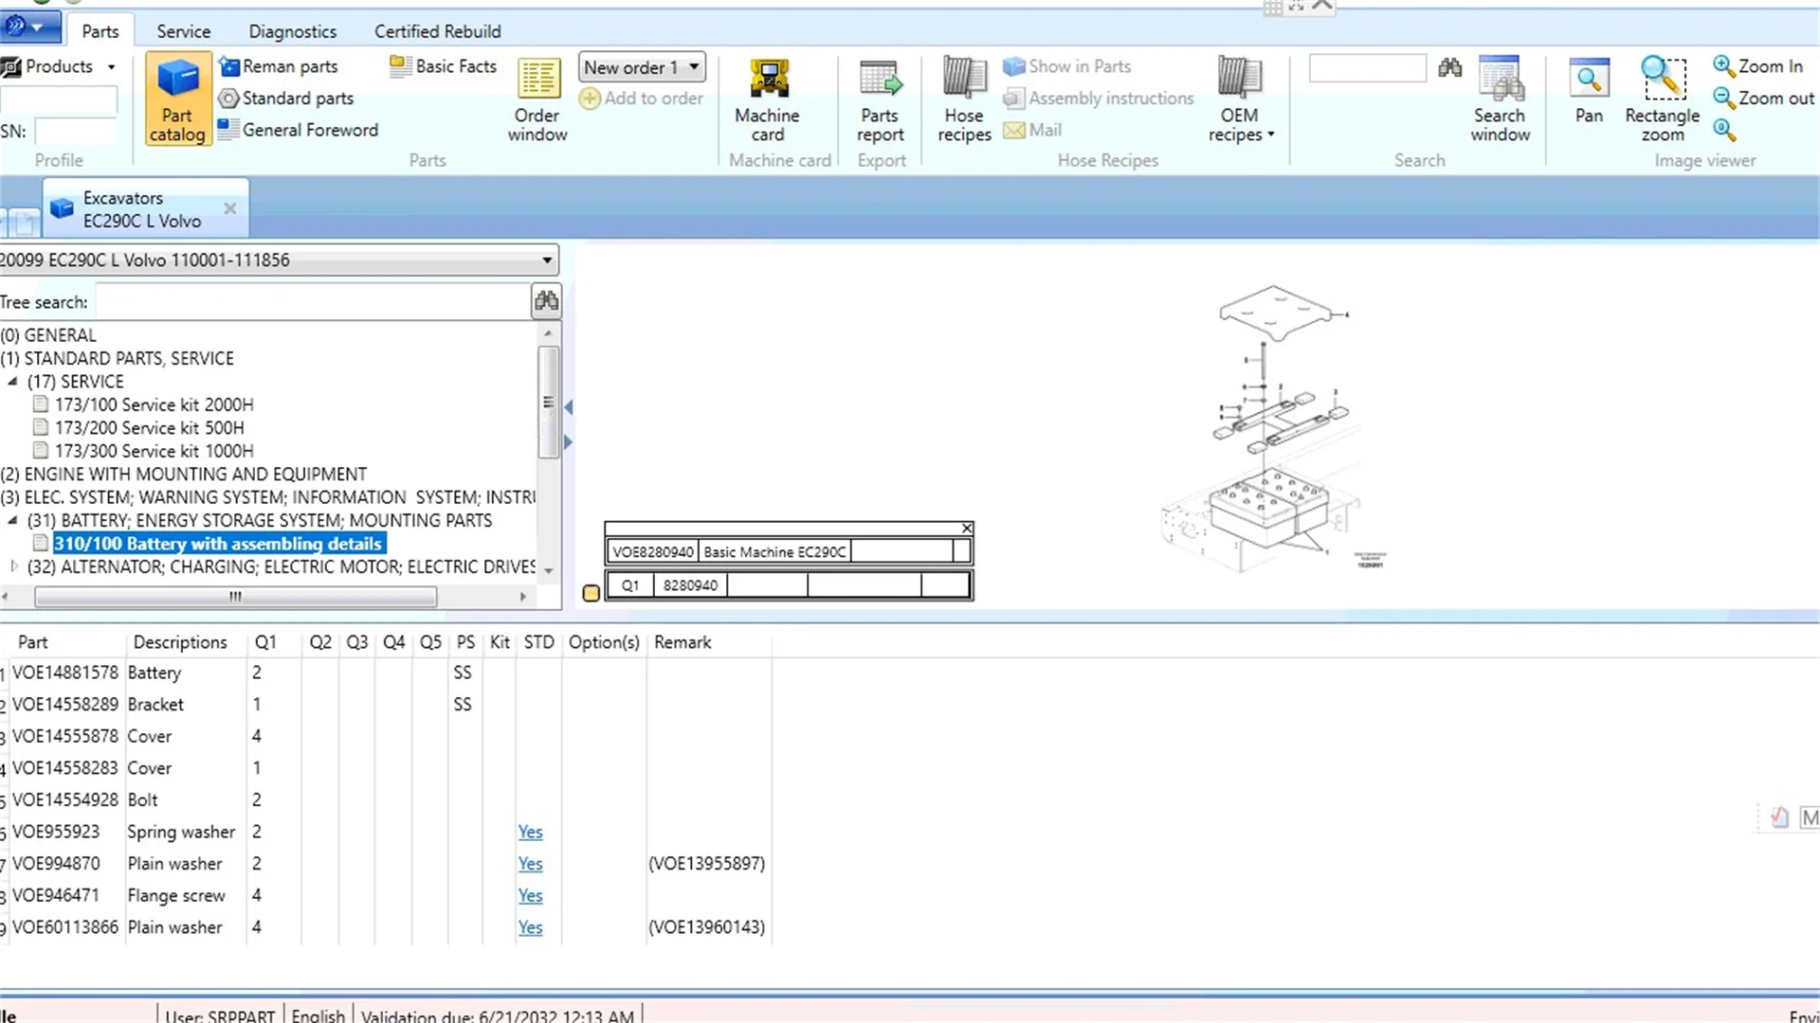
Task: Click the tree horizontal scrollbar thumb
Action: [x=236, y=597]
